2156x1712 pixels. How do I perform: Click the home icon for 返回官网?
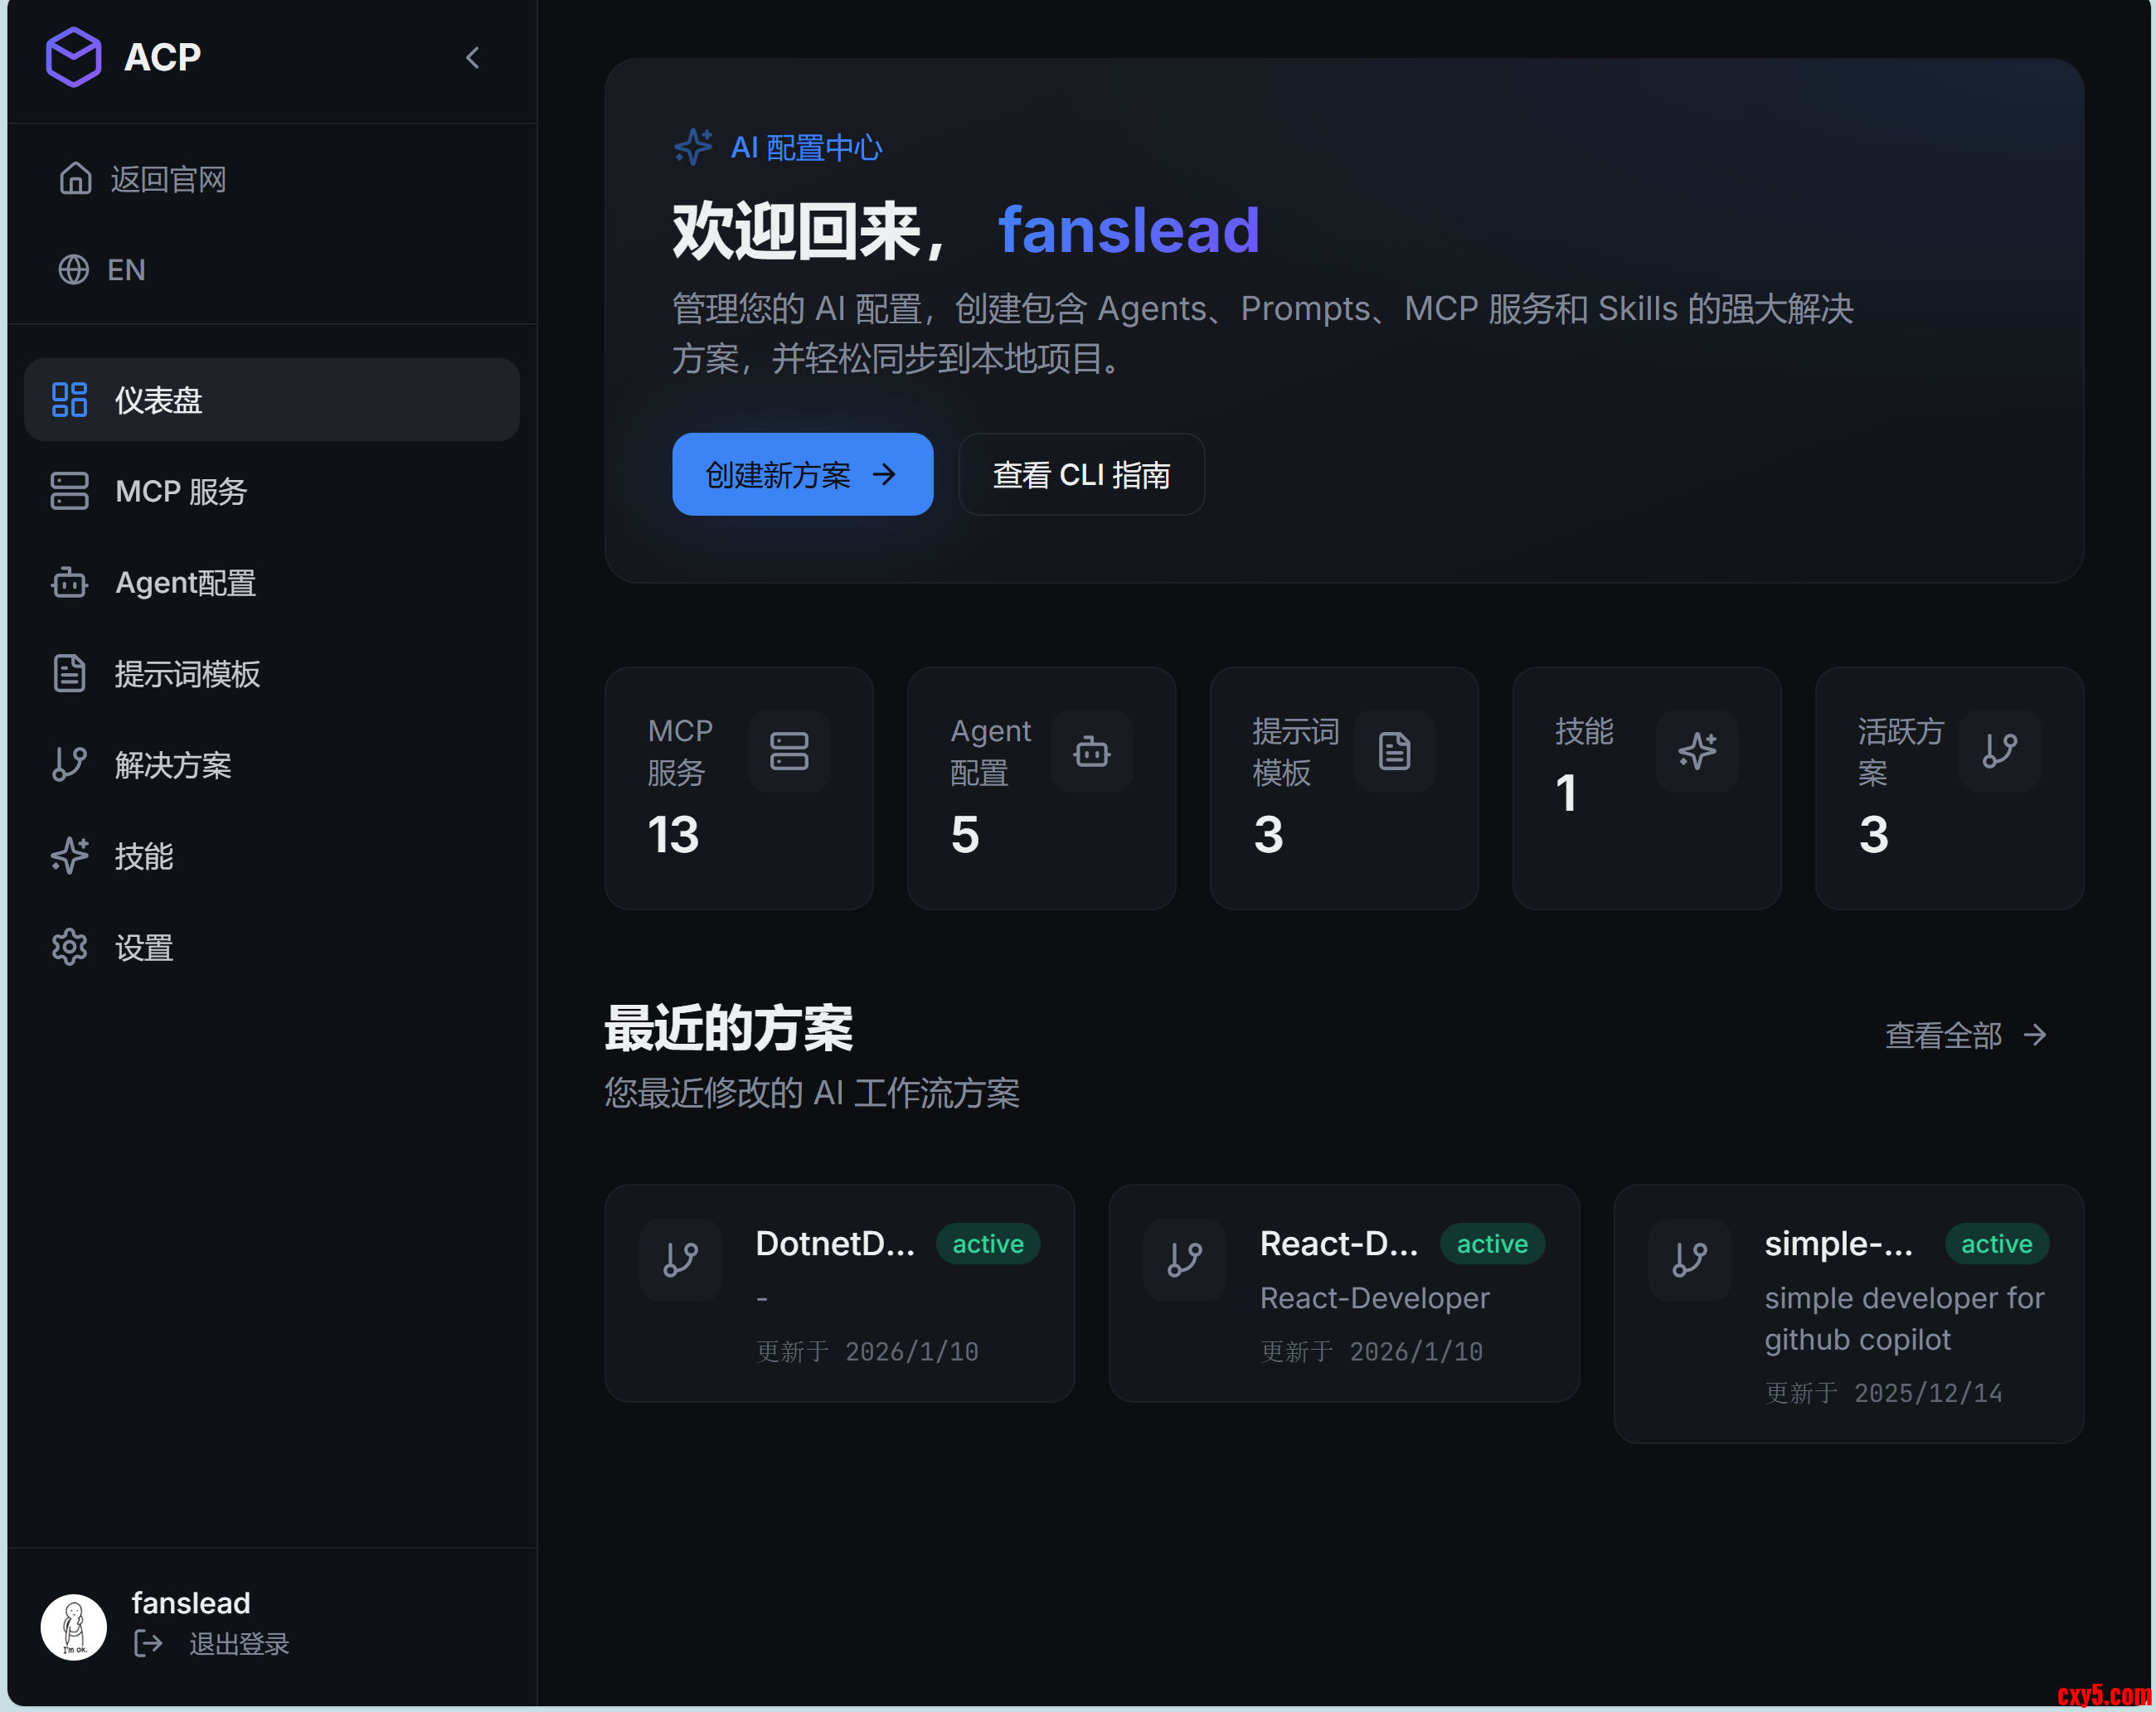click(x=76, y=179)
